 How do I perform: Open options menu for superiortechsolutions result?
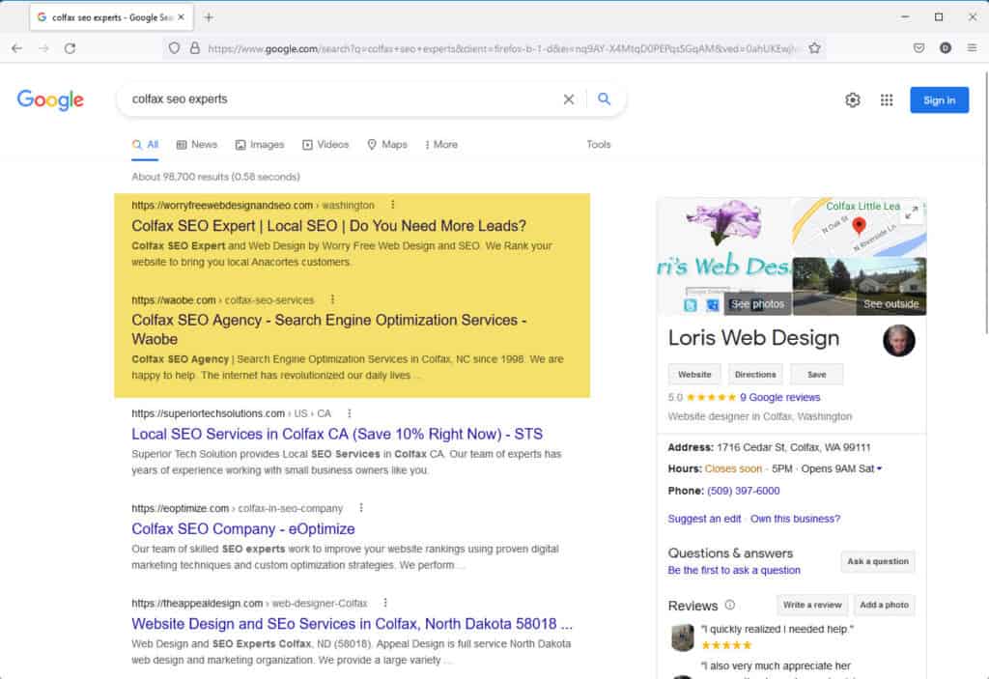pos(349,412)
